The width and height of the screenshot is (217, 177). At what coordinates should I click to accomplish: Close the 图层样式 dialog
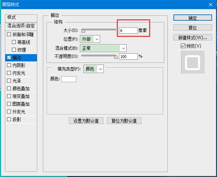coord(211,5)
